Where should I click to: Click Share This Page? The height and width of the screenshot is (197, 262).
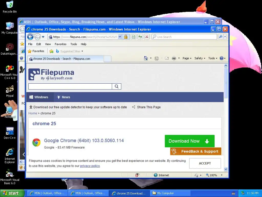(x=146, y=107)
